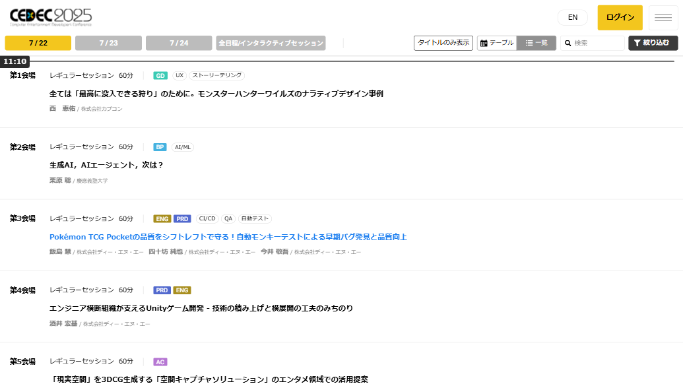
Task: Click the AC badge in 第5会場 row
Action: click(x=160, y=362)
